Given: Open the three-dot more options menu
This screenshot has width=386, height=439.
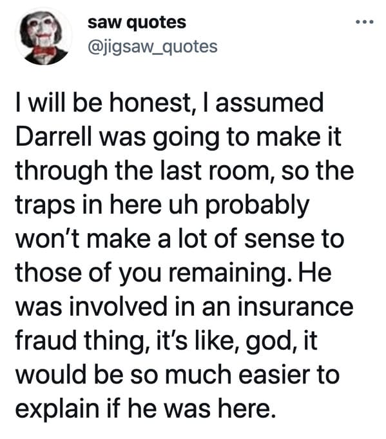Looking at the screenshot, I should (365, 22).
